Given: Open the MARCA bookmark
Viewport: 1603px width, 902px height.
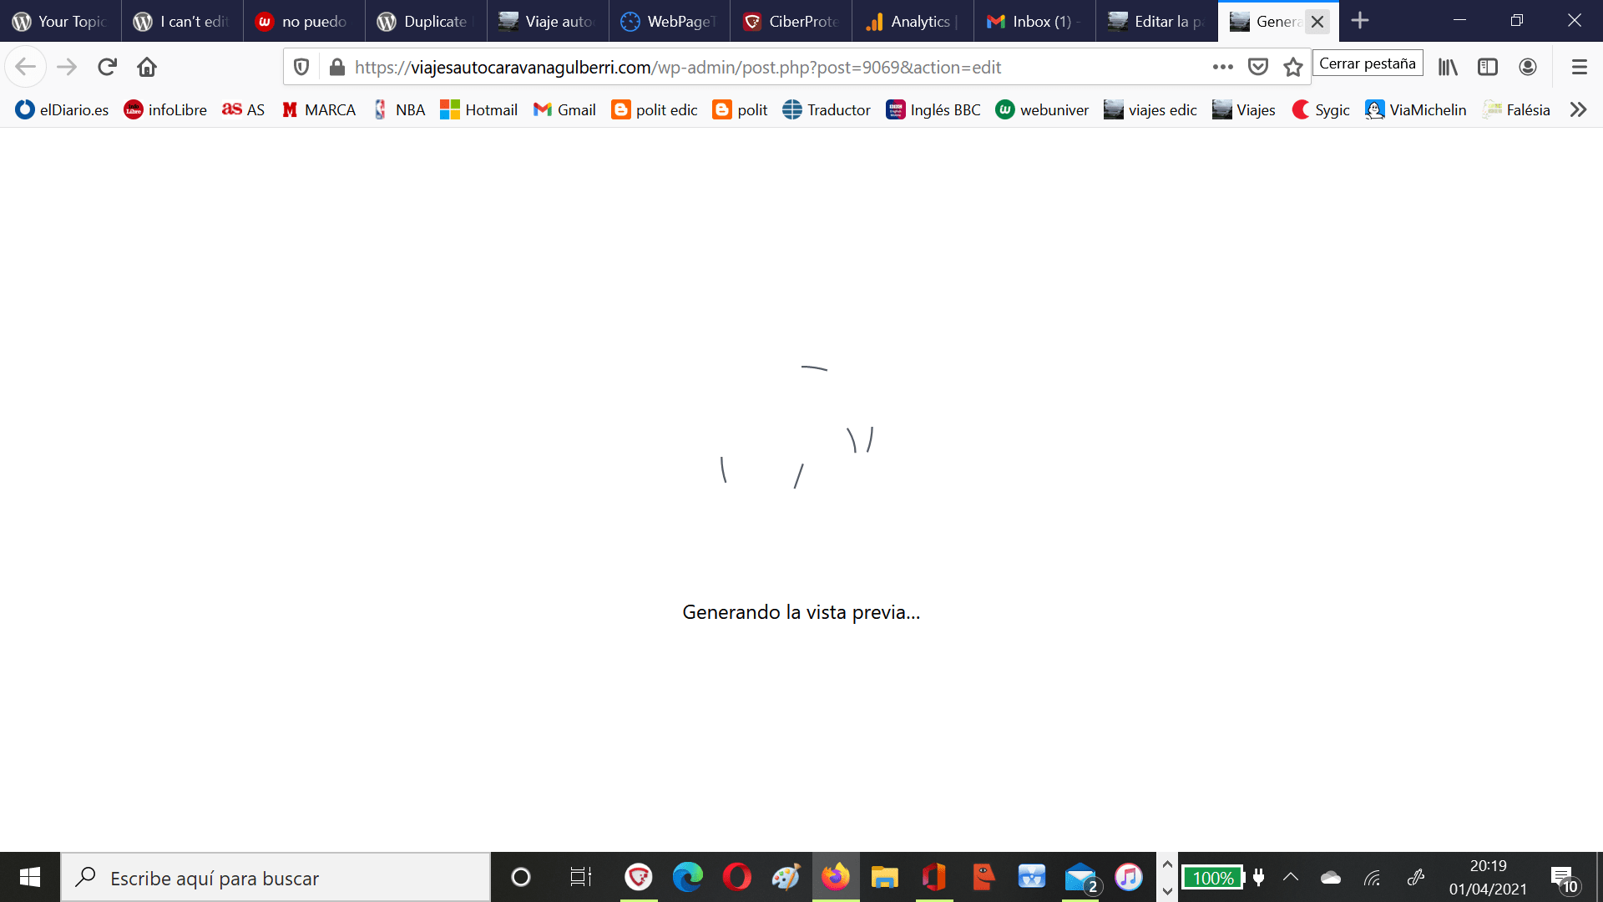Looking at the screenshot, I should coord(318,109).
